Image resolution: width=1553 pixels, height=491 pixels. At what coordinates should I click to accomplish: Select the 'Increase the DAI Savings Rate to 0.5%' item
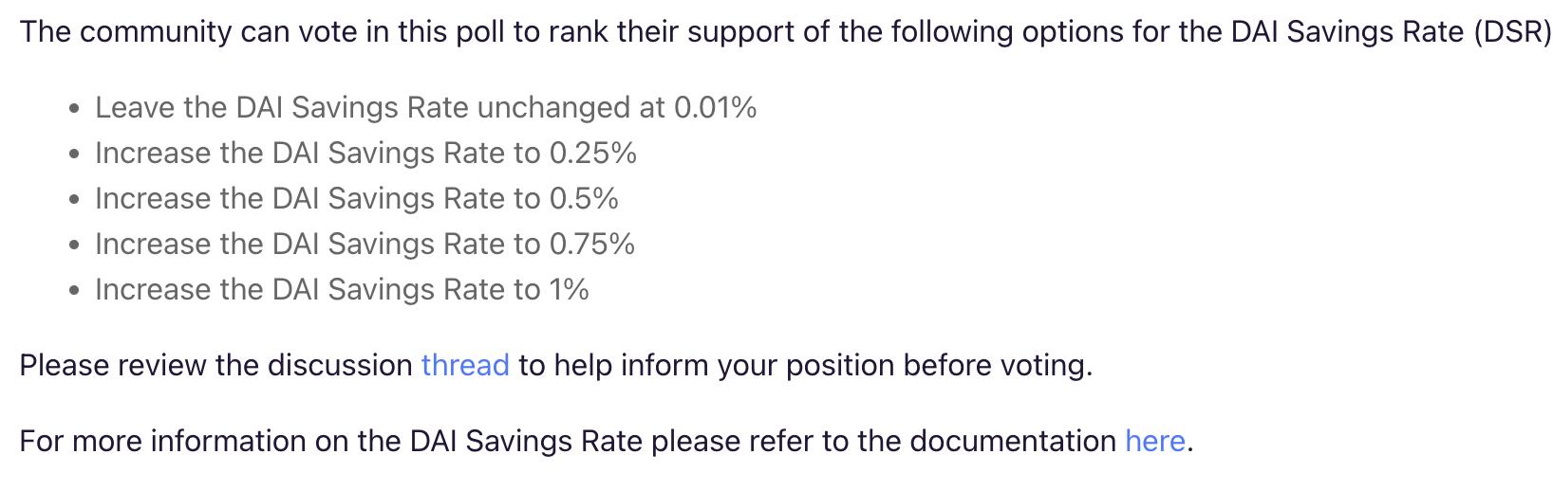pyautogui.click(x=356, y=199)
